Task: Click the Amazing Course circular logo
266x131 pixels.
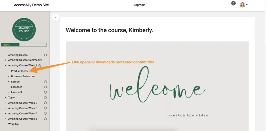Action: pos(24,30)
